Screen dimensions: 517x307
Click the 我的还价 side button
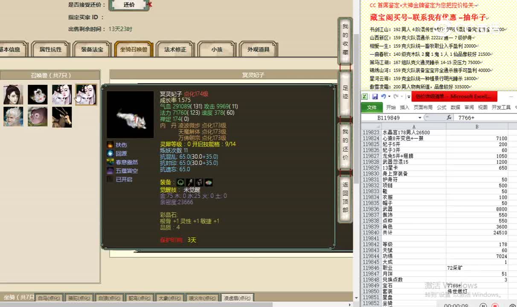click(x=345, y=147)
